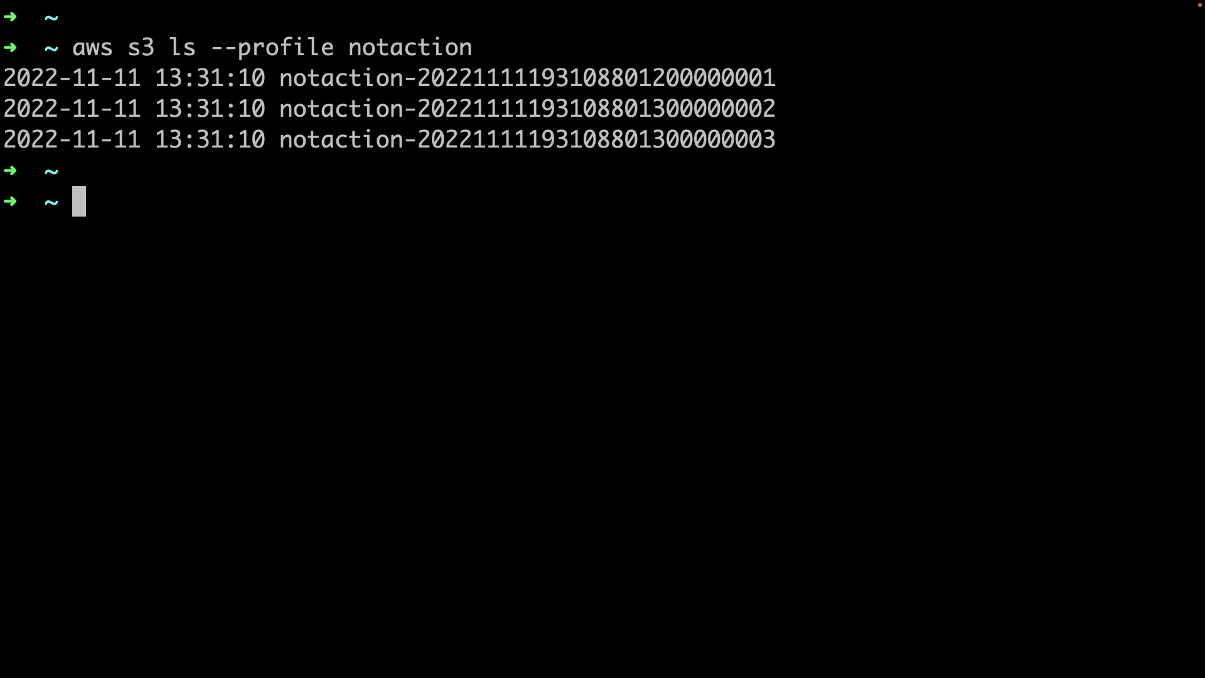Click the cyan tilde next to the block cursor

[x=51, y=202]
